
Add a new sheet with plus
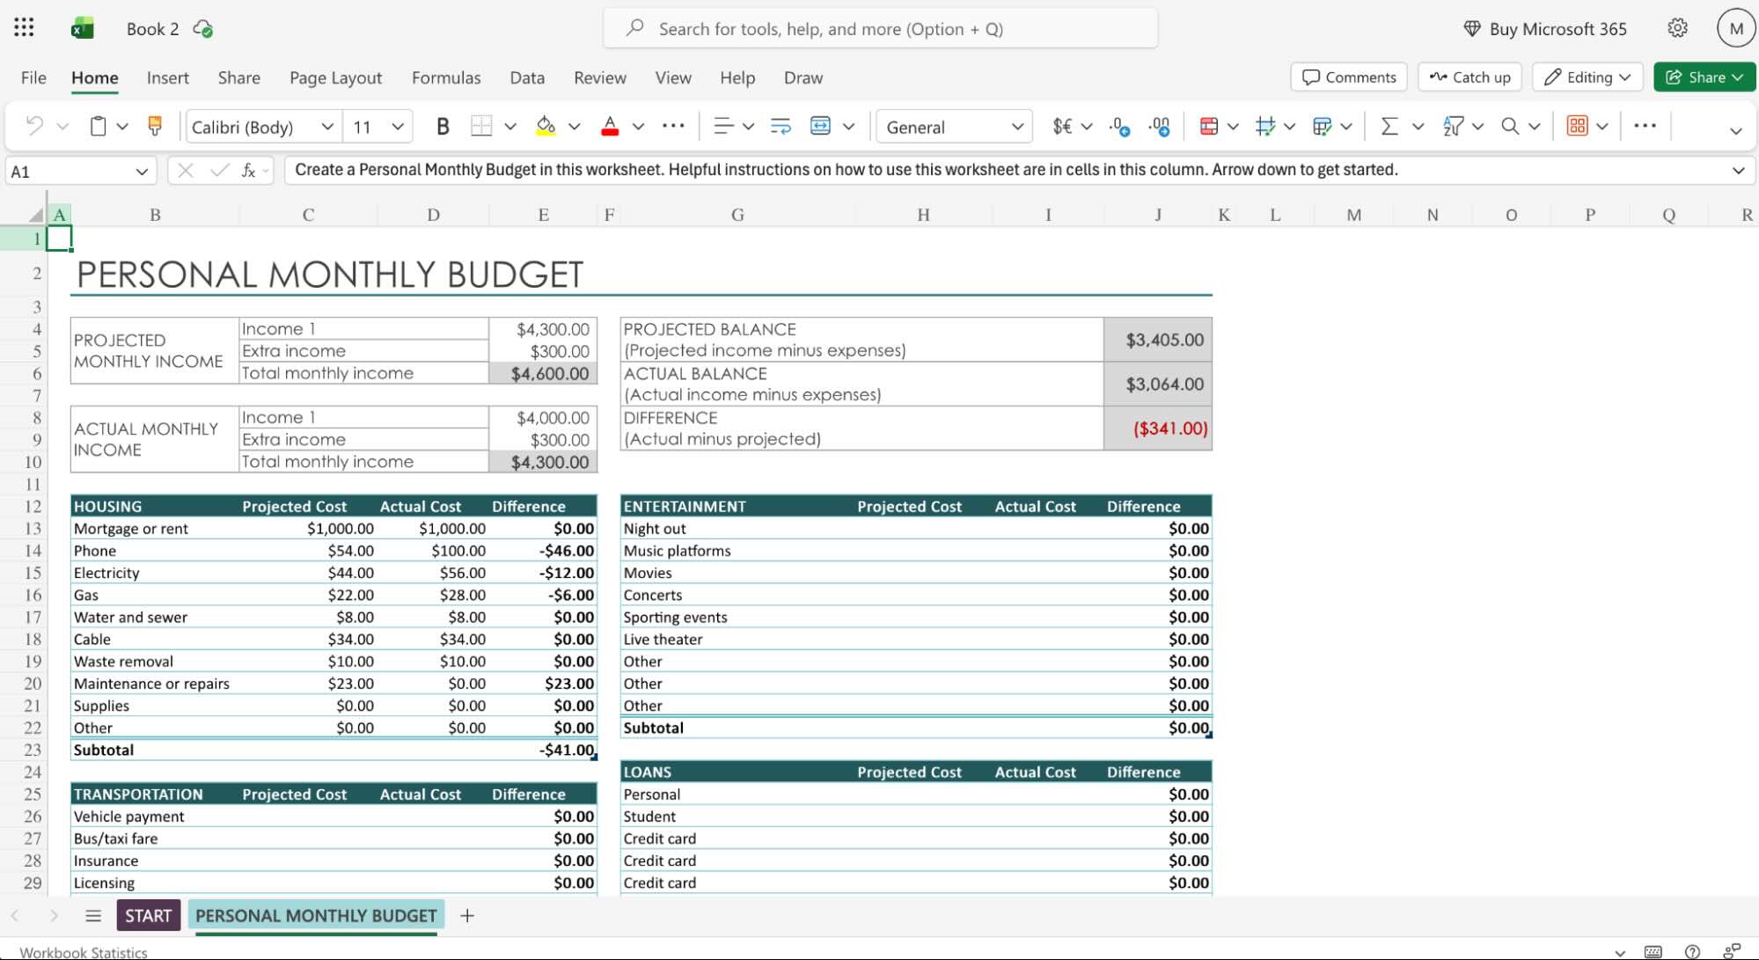(467, 915)
